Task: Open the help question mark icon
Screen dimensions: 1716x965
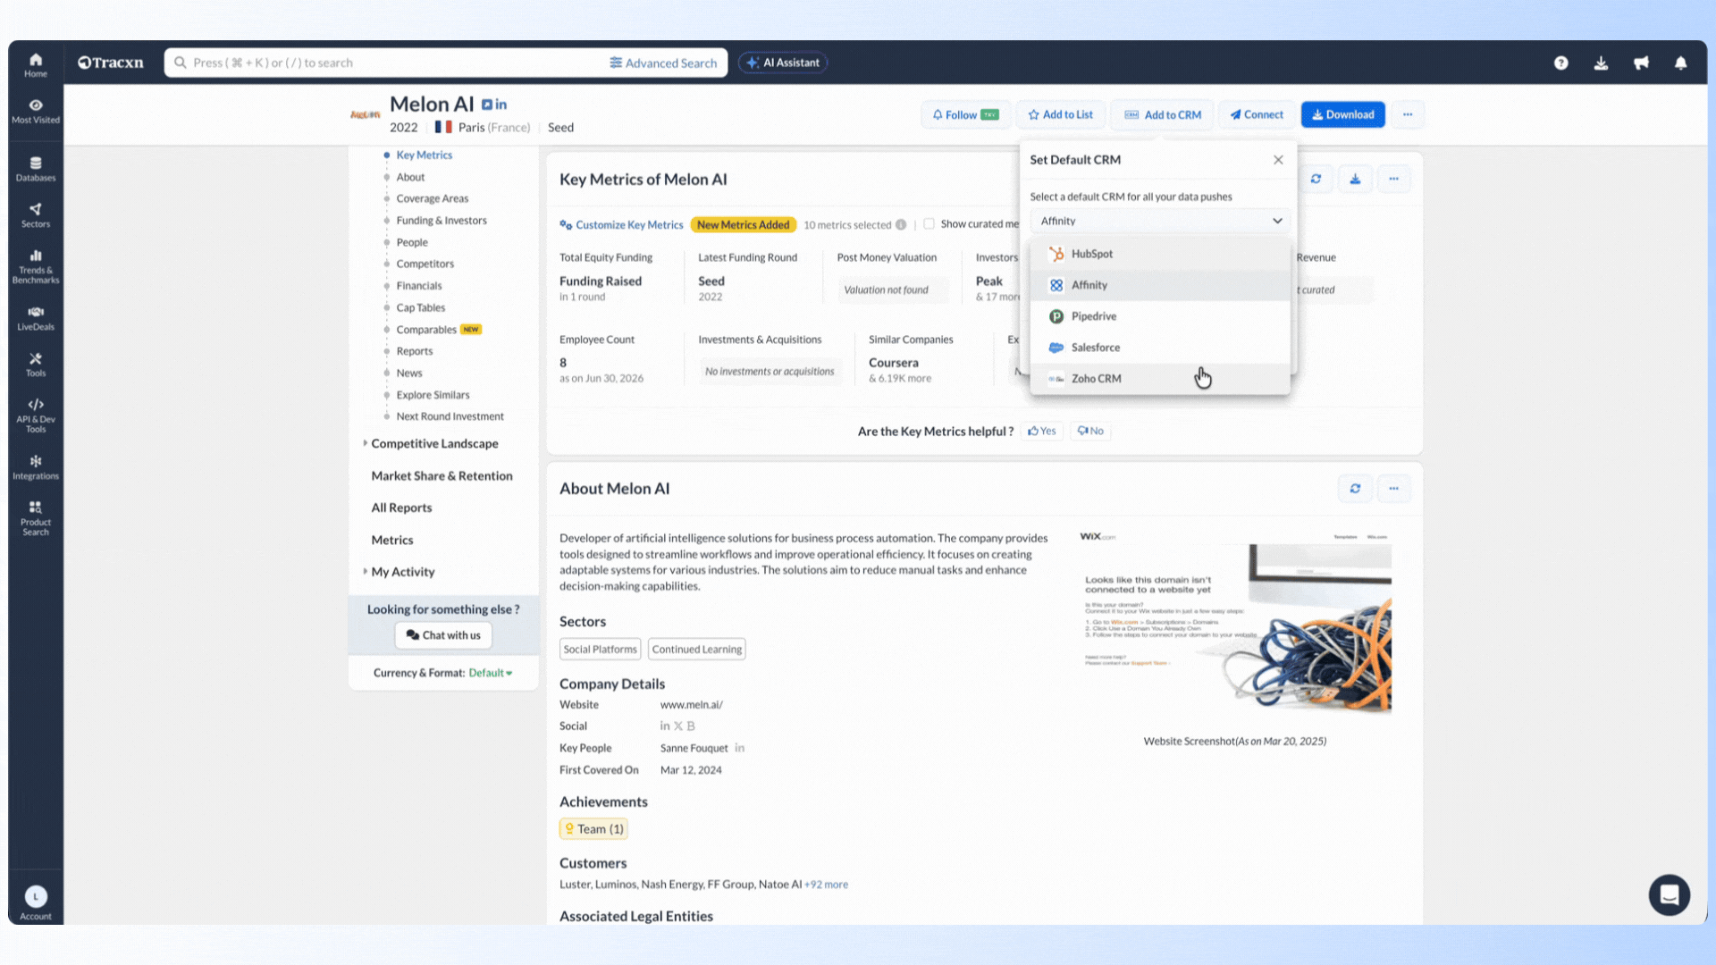Action: point(1560,63)
